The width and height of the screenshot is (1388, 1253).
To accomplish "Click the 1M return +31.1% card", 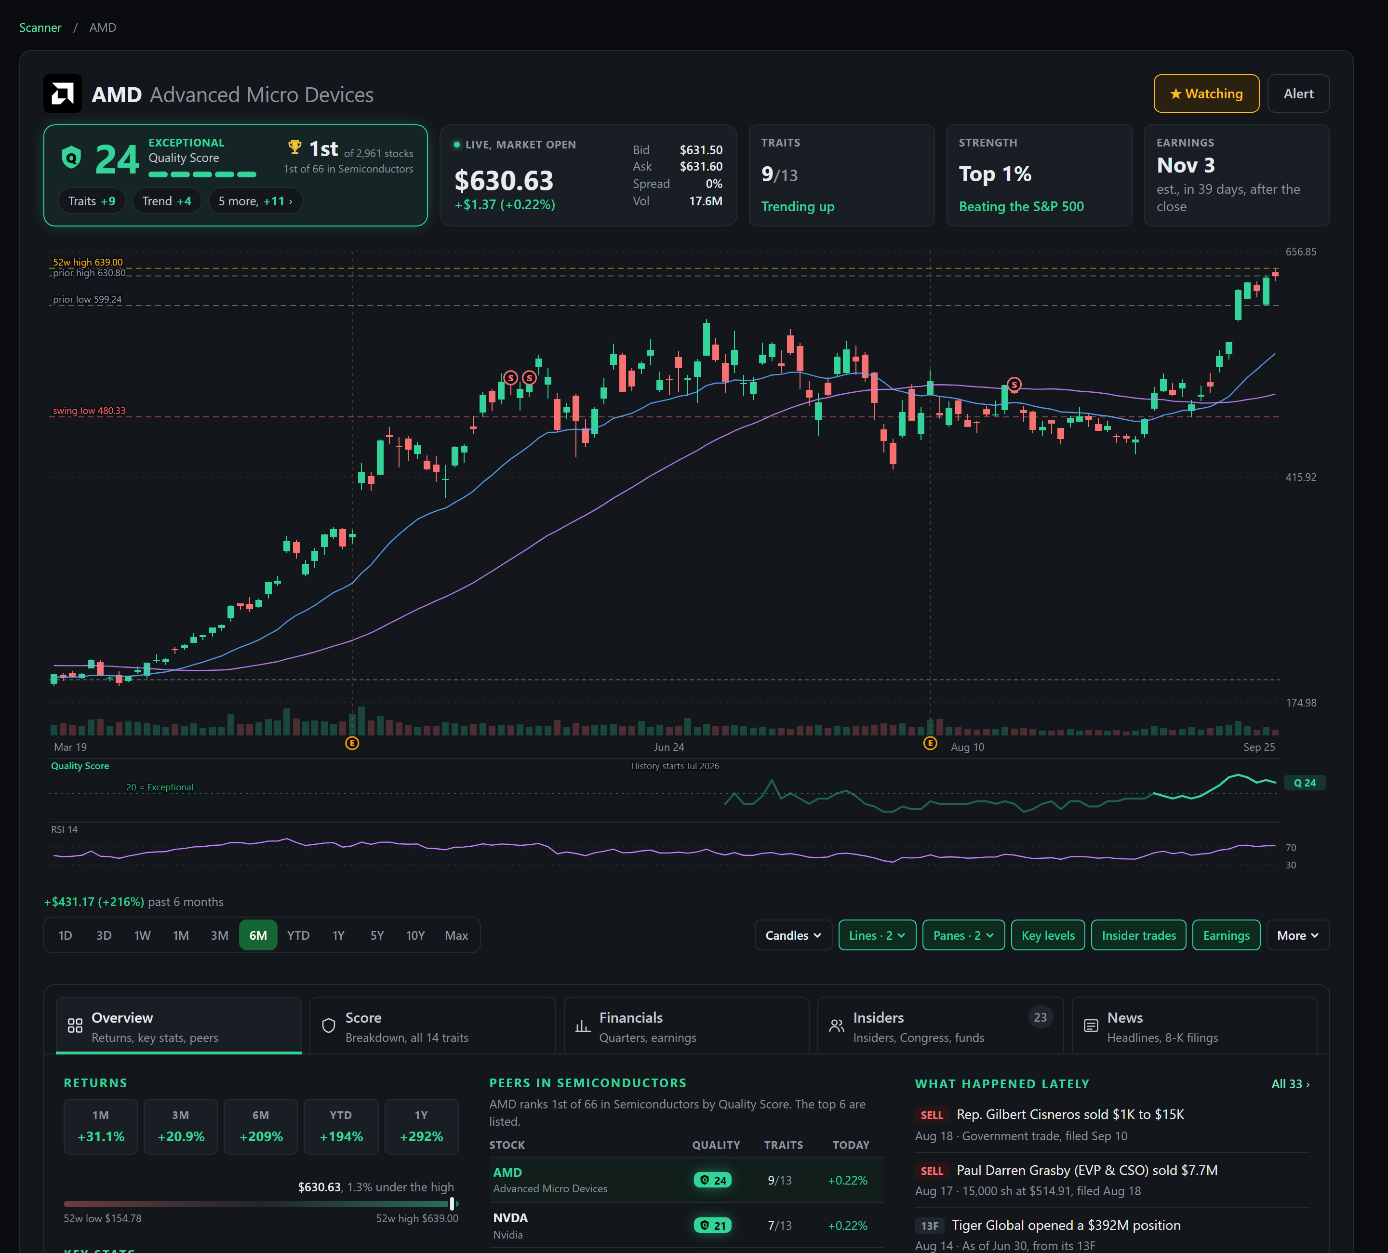I will coord(101,1126).
